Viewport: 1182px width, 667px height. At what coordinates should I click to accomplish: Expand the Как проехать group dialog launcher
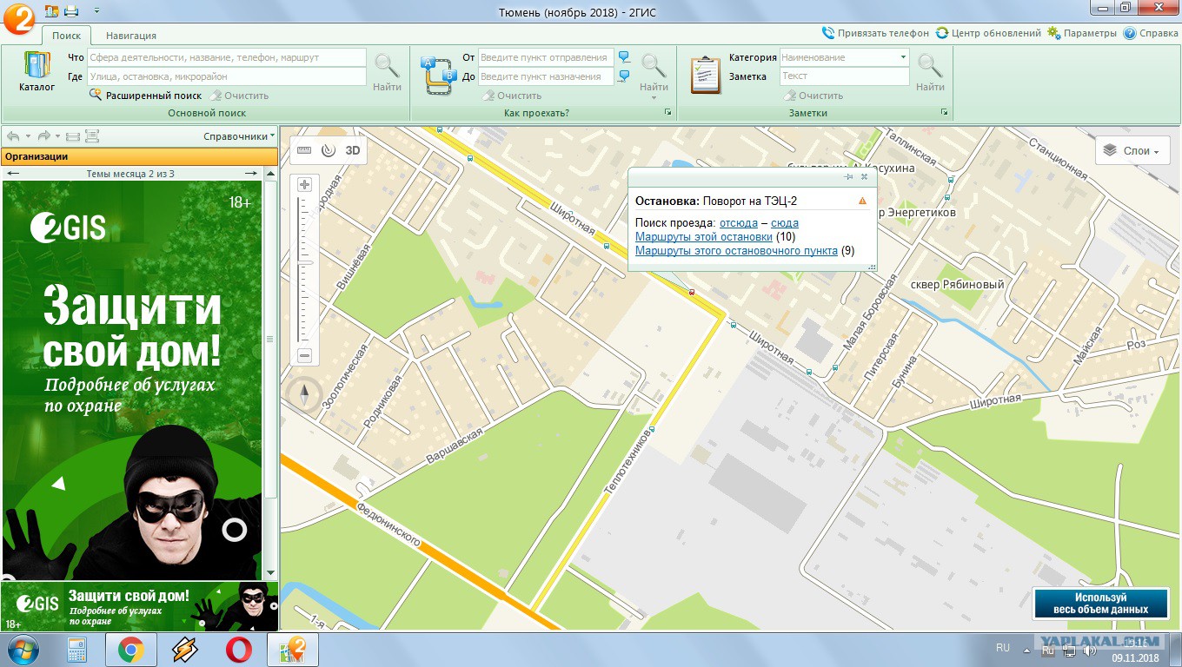(668, 113)
